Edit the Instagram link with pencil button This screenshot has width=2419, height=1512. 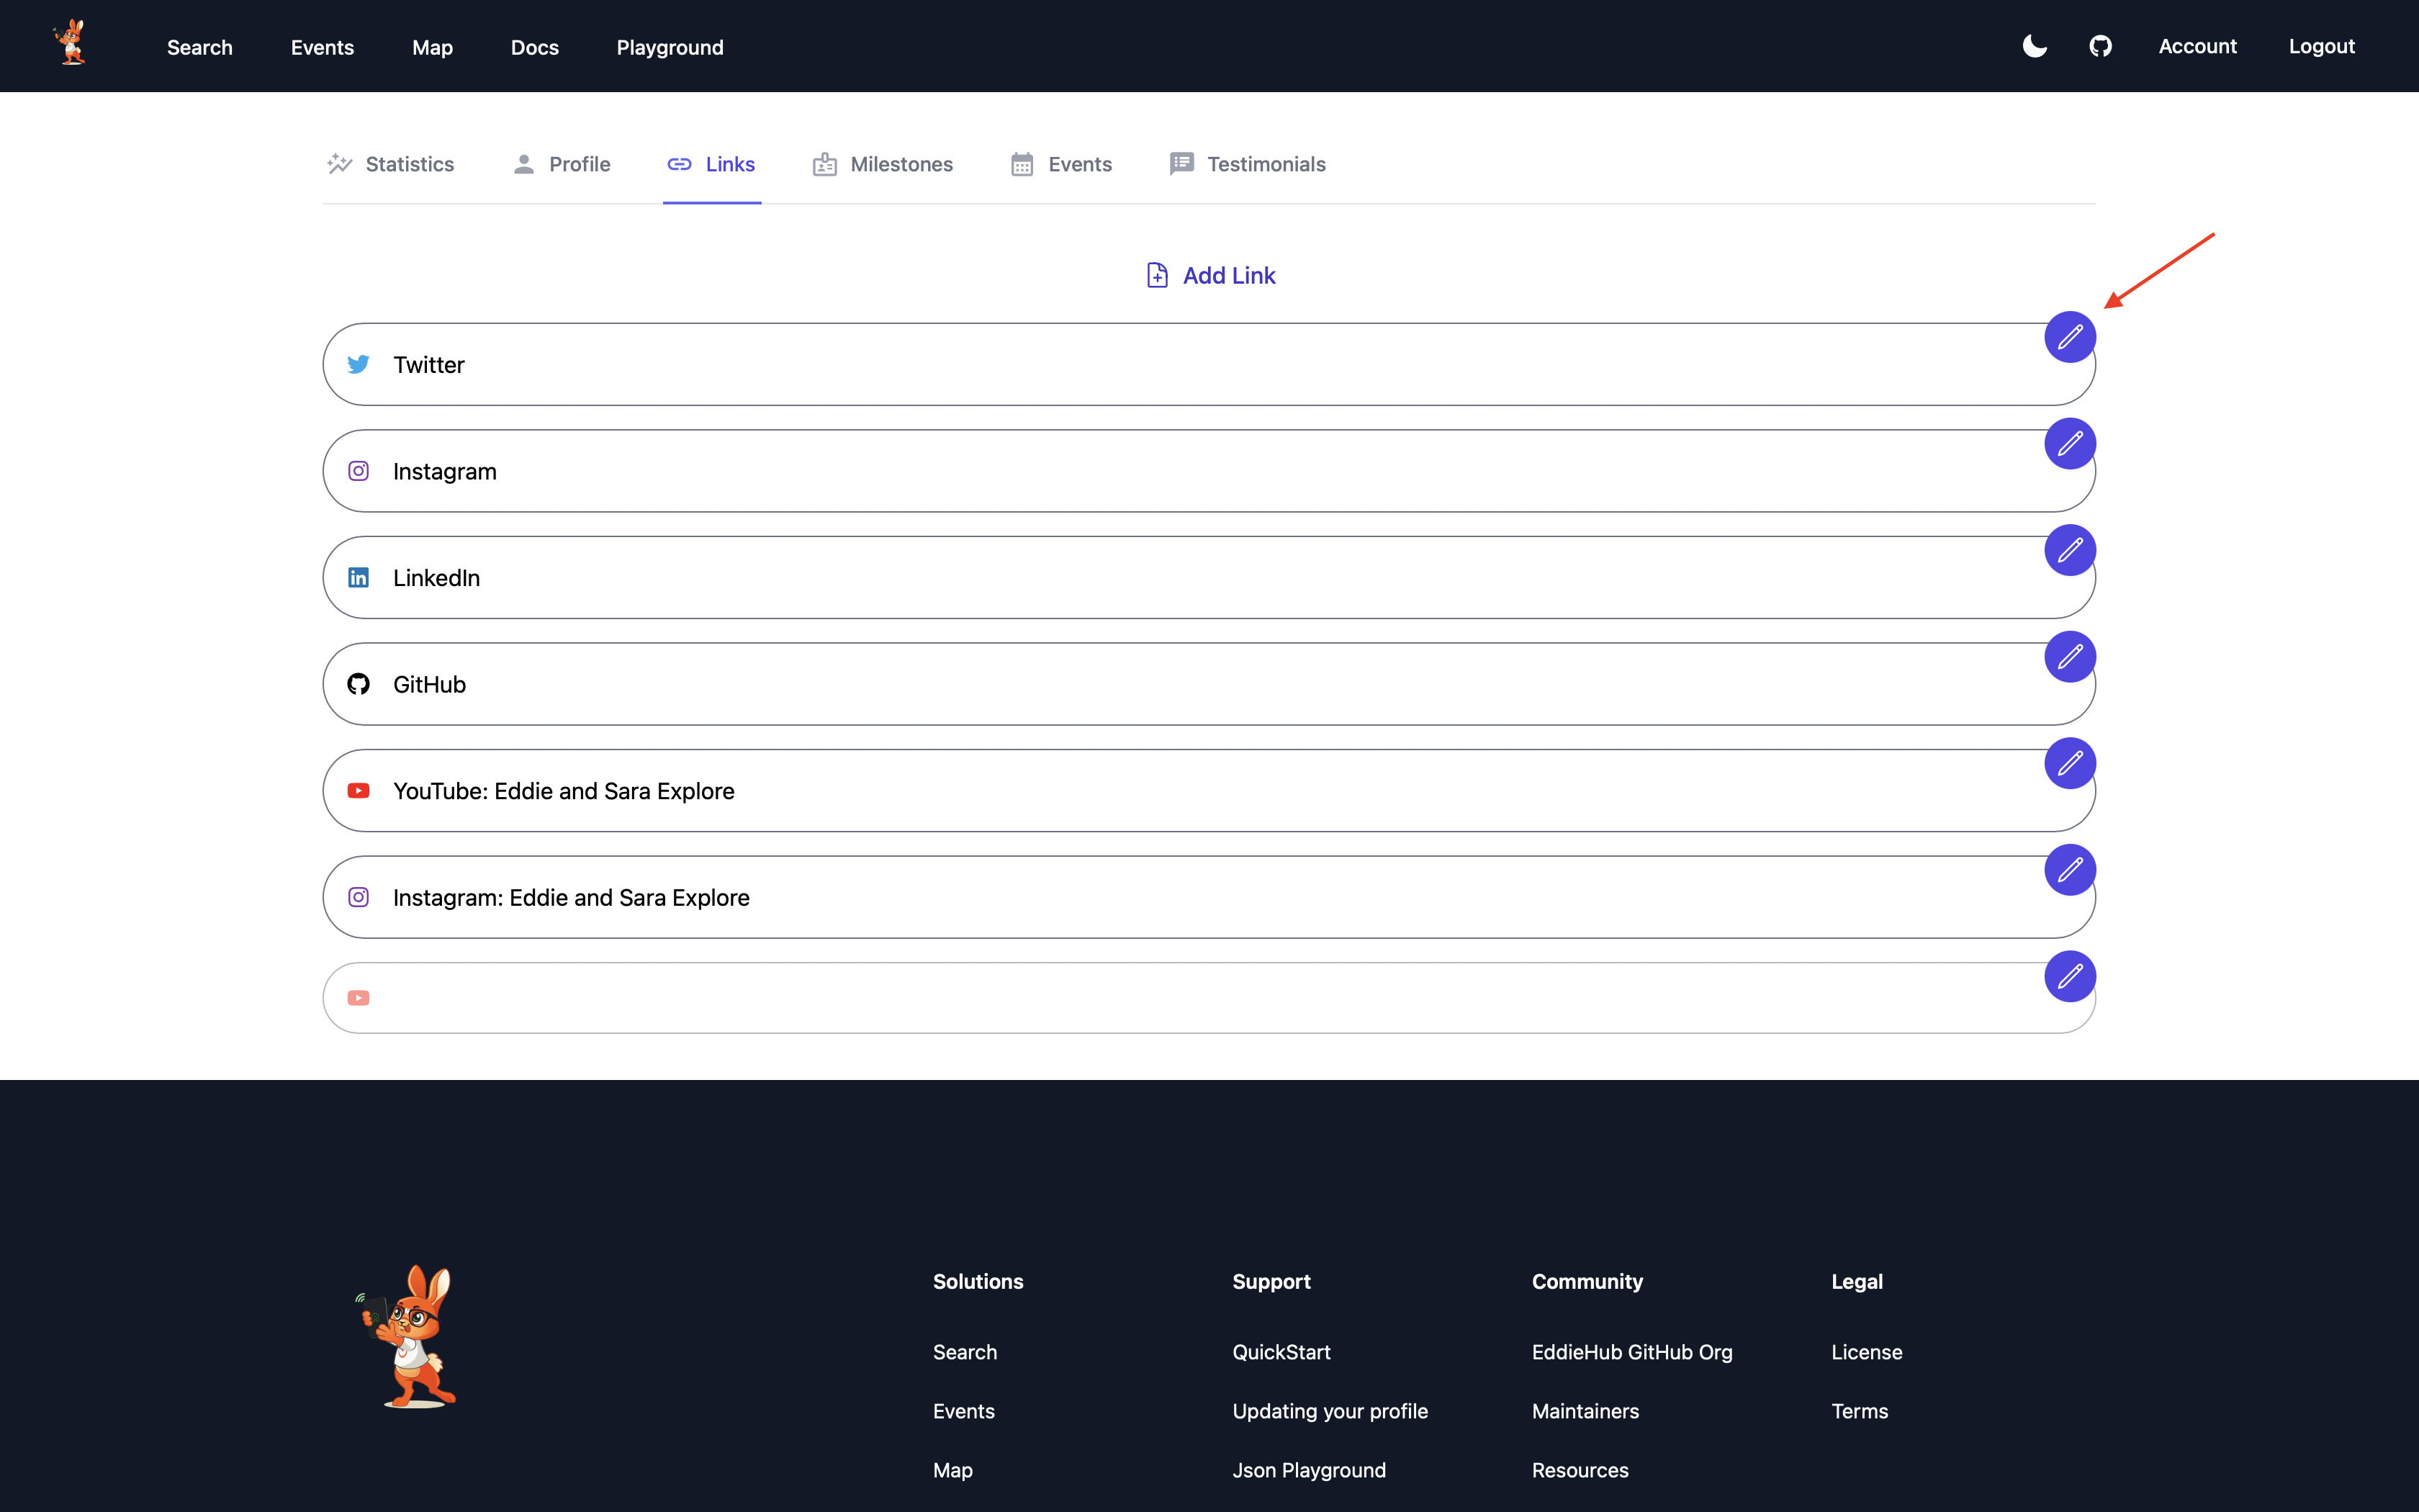click(x=2071, y=443)
